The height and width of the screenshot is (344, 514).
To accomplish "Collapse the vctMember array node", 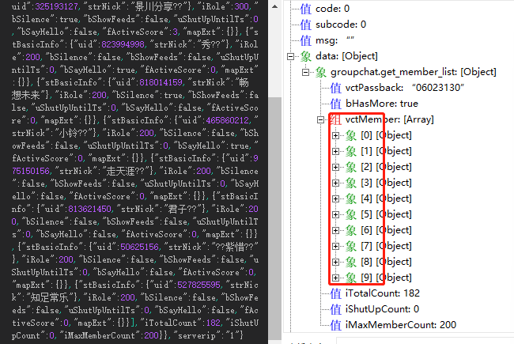I will pos(320,119).
